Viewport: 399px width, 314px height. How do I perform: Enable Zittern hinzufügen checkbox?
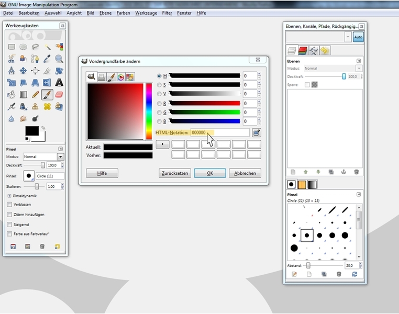pyautogui.click(x=9, y=215)
